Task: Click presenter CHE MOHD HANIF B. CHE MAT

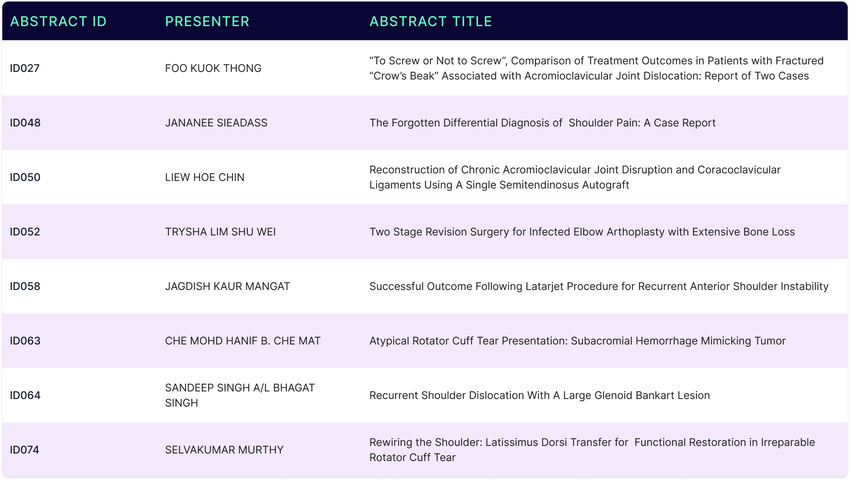Action: click(243, 341)
